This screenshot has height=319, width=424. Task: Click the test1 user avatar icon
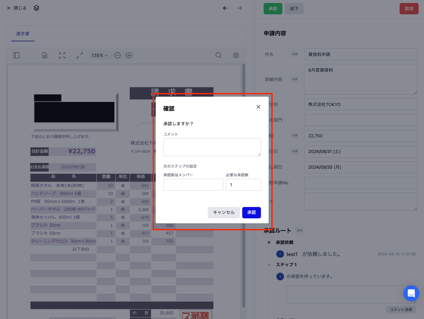coord(280,254)
